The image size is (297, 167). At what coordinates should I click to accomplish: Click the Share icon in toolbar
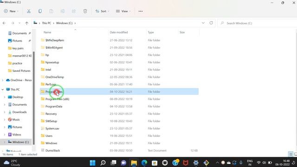tap(74, 11)
